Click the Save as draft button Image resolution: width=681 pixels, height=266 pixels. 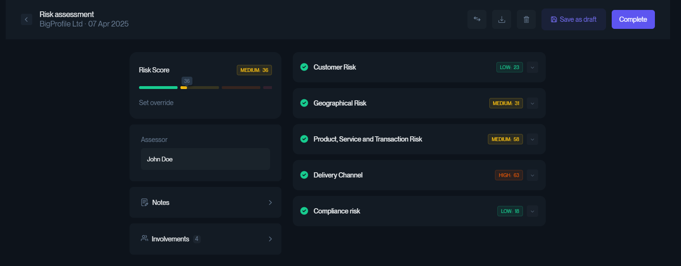coord(574,19)
